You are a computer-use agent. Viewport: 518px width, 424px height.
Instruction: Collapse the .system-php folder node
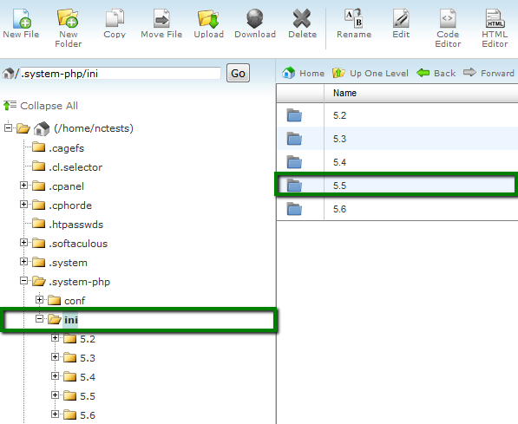(x=23, y=281)
